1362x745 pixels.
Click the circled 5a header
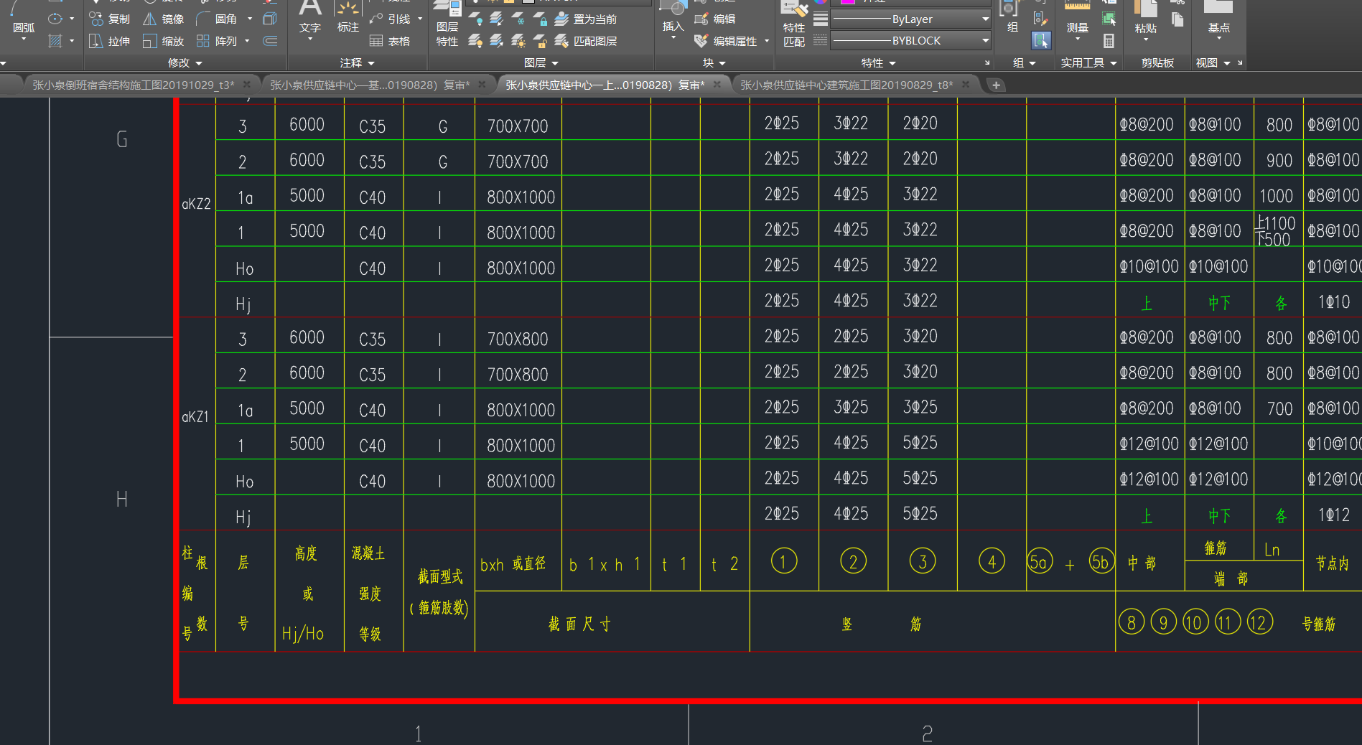coord(1040,561)
